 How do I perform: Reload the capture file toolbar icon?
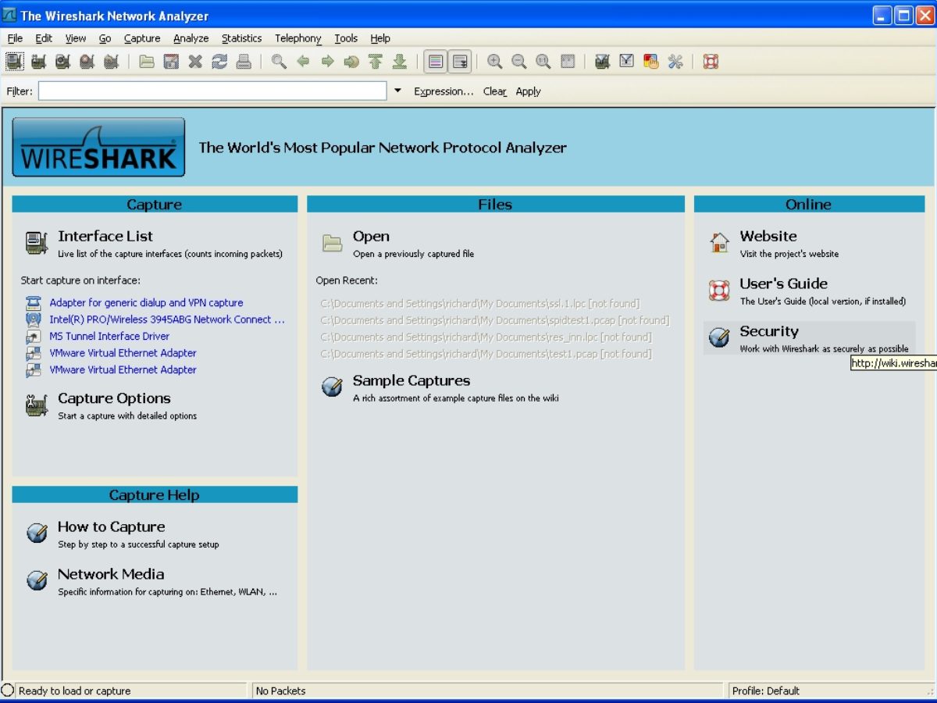coord(219,62)
